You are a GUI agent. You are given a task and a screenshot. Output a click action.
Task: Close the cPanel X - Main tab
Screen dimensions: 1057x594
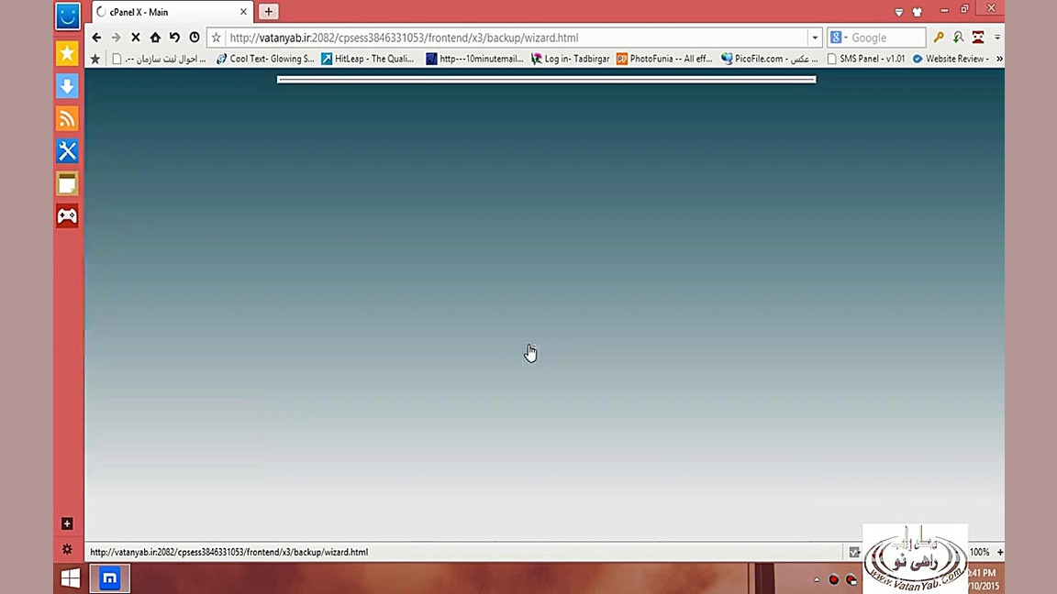(243, 12)
